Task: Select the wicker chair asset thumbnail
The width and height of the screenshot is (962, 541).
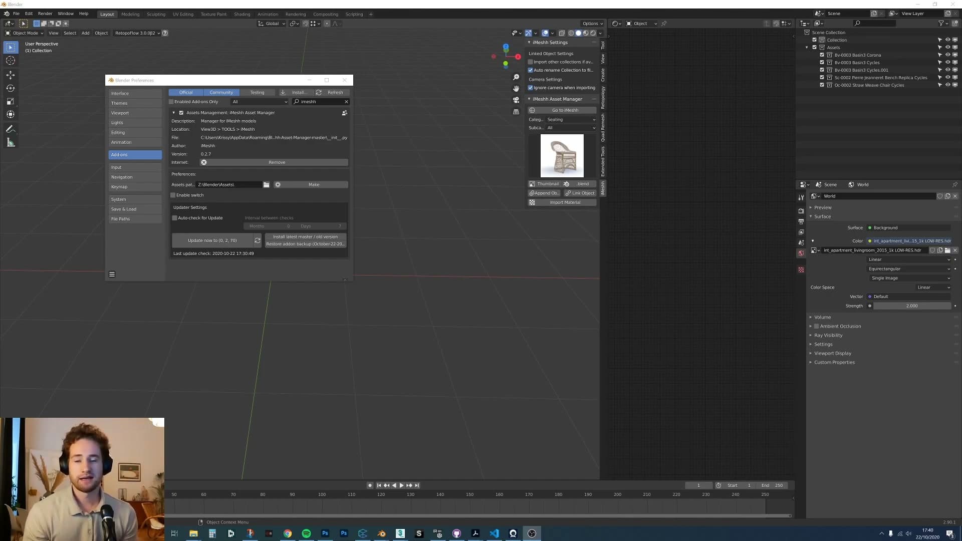Action: pos(562,156)
